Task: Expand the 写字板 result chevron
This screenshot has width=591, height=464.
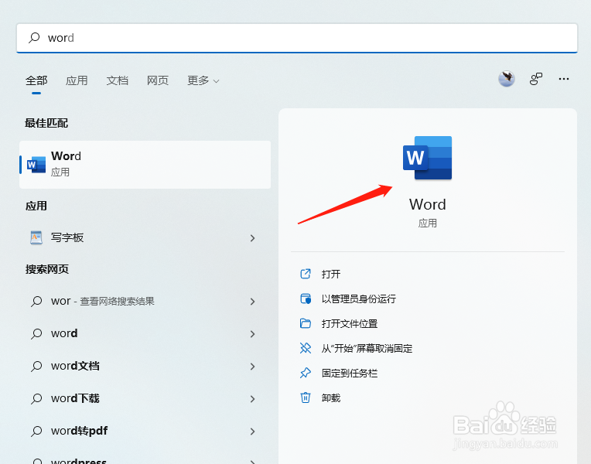Action: [252, 238]
